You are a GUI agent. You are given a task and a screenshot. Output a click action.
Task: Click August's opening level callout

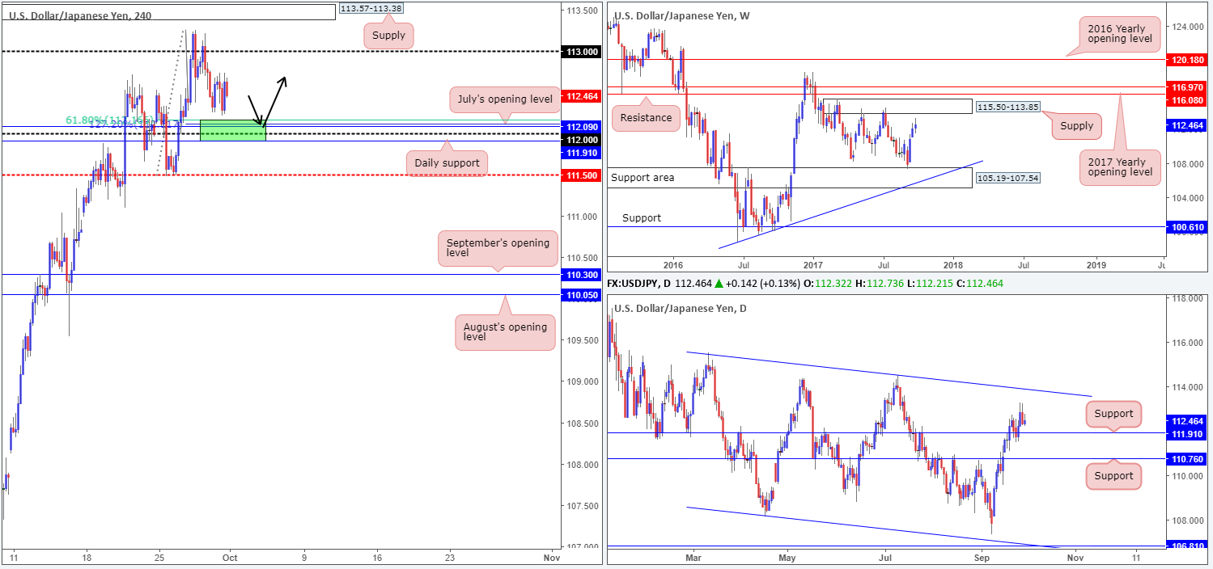pyautogui.click(x=505, y=331)
